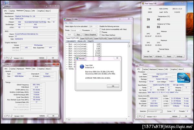Click the Super PI log horizontal scrollbar

tap(97, 119)
